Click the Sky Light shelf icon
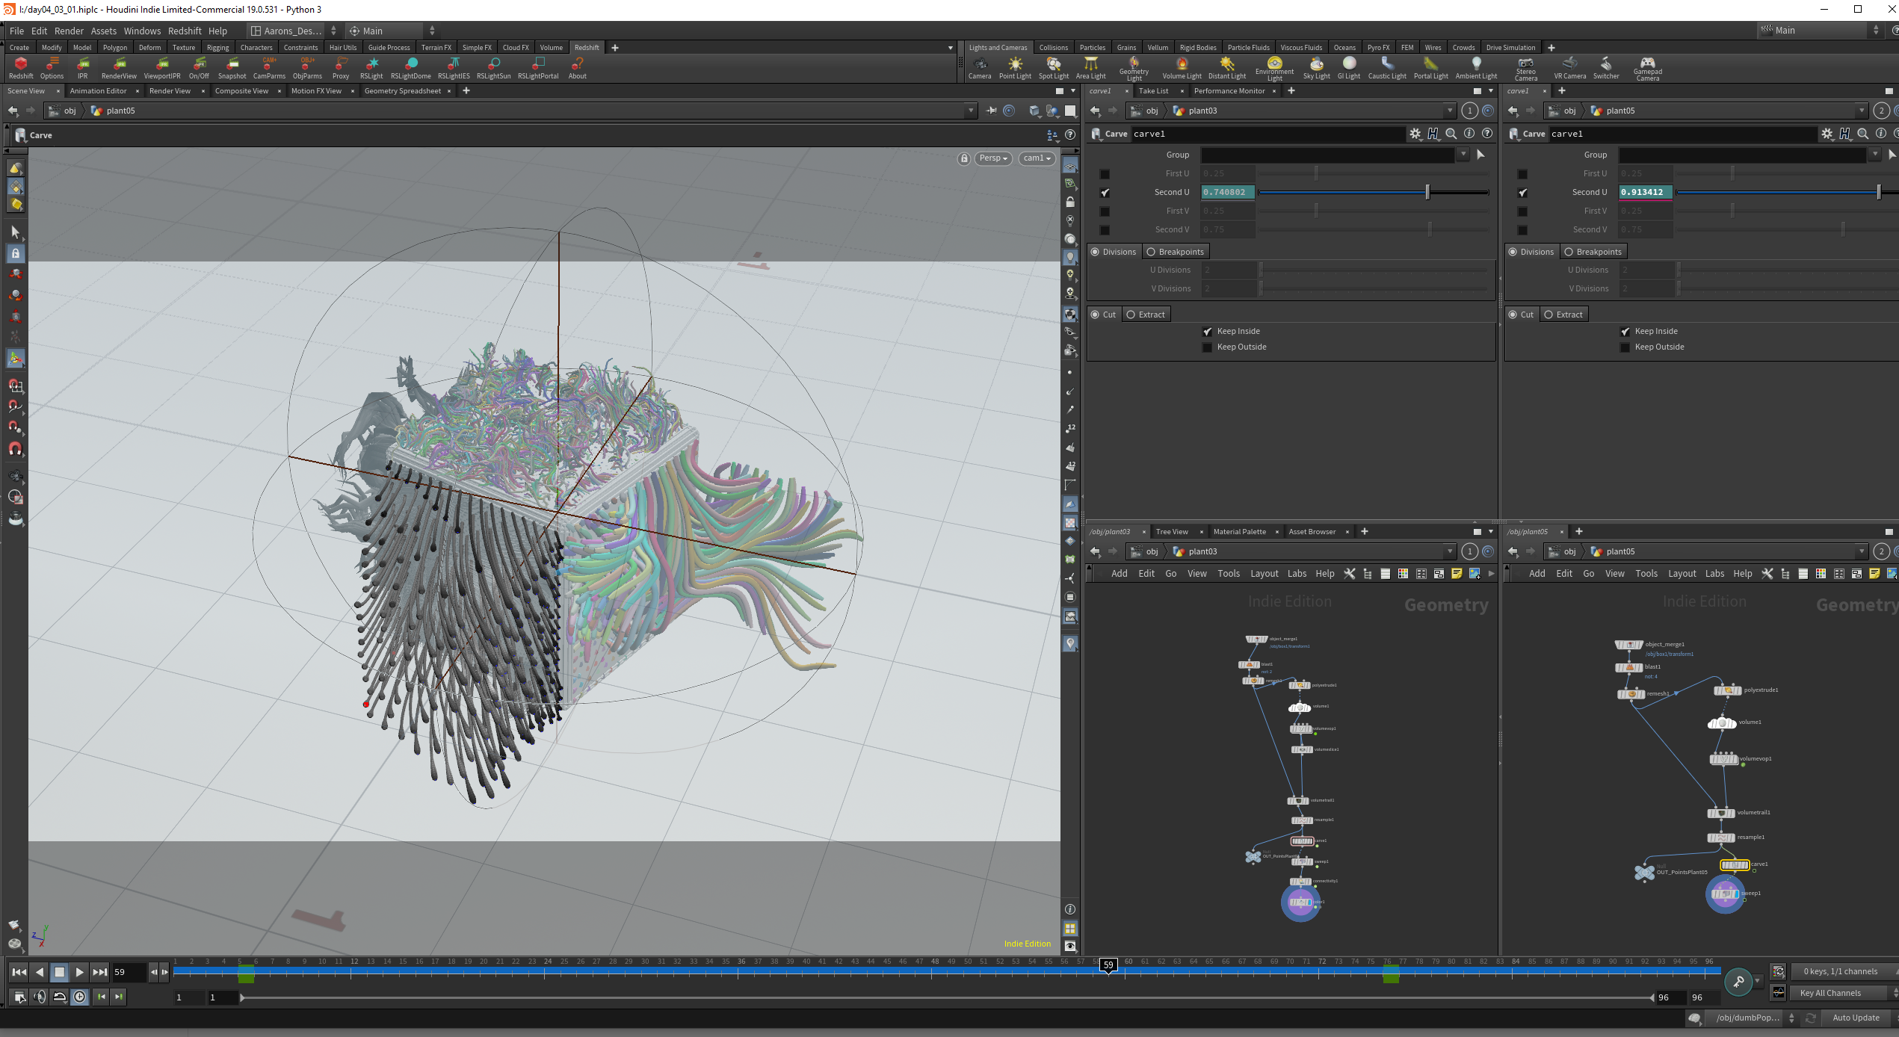Viewport: 1899px width, 1037px height. [x=1316, y=67]
